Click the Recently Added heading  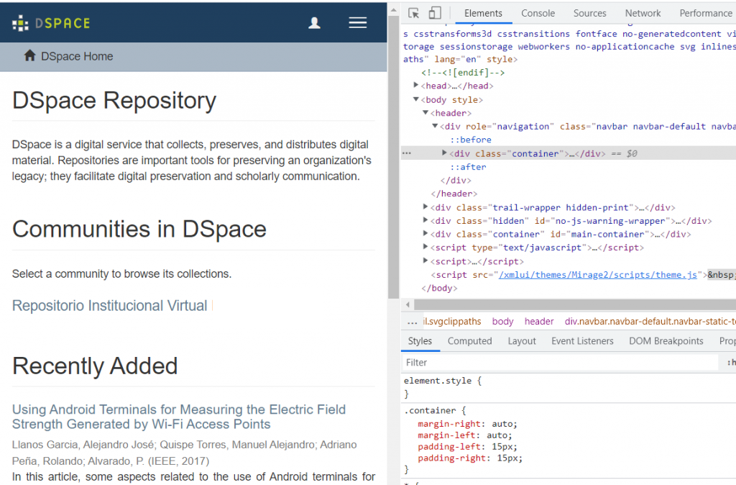pyautogui.click(x=95, y=366)
